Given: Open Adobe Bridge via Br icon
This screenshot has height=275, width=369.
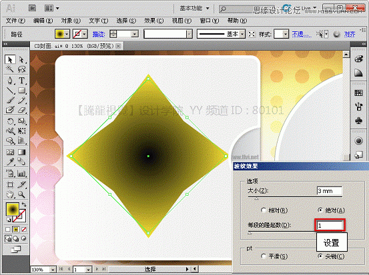Looking at the screenshot, I should click(x=33, y=9).
